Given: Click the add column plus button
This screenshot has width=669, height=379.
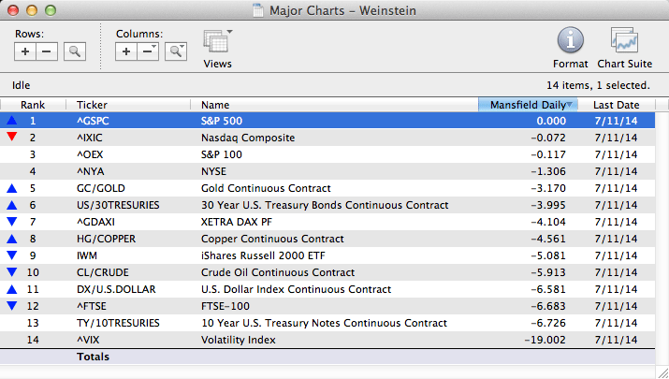Looking at the screenshot, I should 127,51.
